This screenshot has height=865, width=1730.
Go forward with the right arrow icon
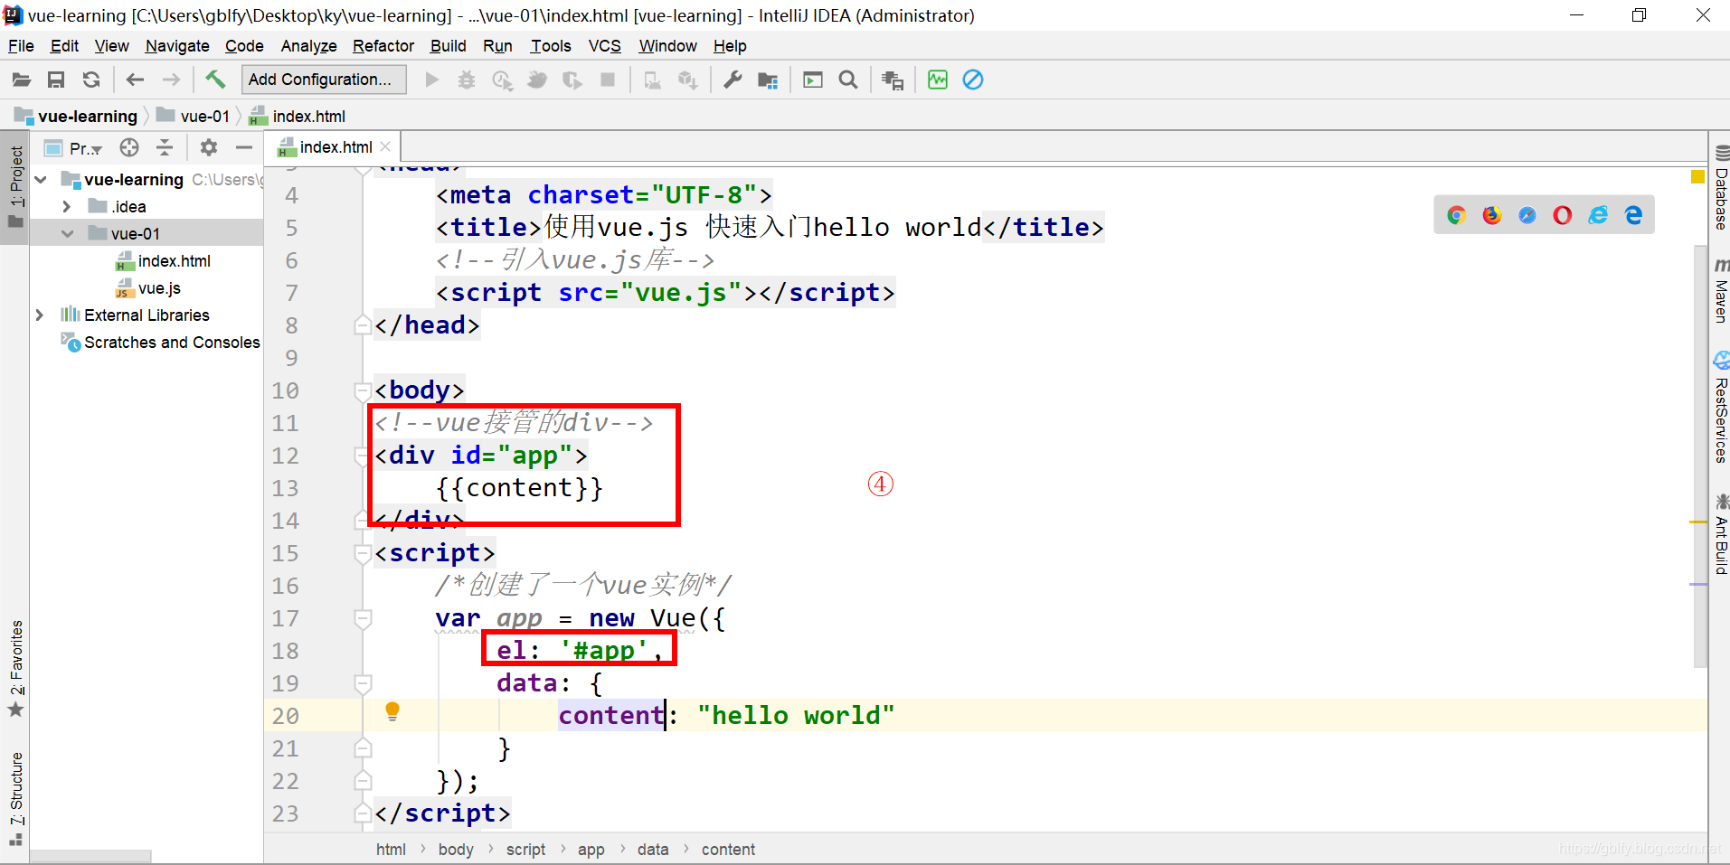(x=171, y=80)
